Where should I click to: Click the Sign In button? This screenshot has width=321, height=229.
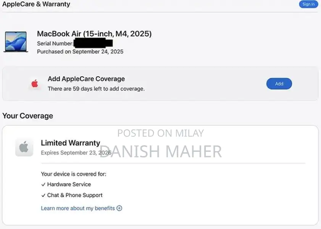tap(308, 4)
